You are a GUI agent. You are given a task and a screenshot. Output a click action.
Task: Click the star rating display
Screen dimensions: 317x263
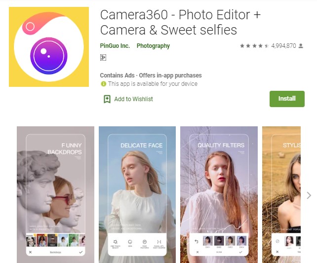point(254,46)
